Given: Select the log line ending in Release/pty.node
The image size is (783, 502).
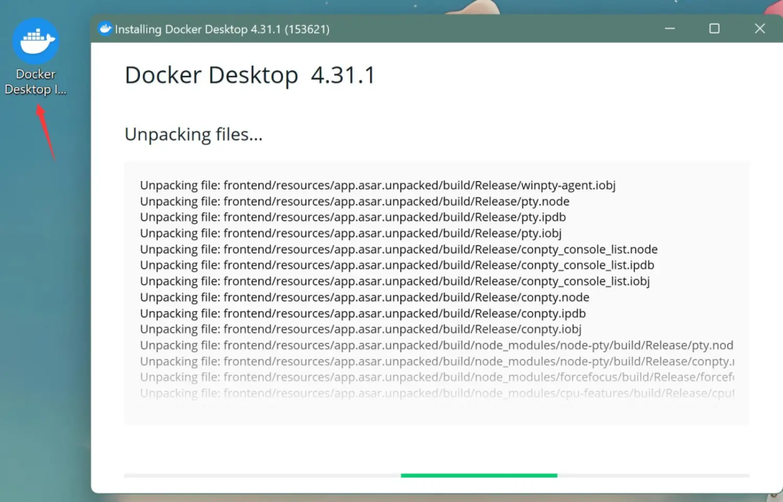Looking at the screenshot, I should (355, 202).
